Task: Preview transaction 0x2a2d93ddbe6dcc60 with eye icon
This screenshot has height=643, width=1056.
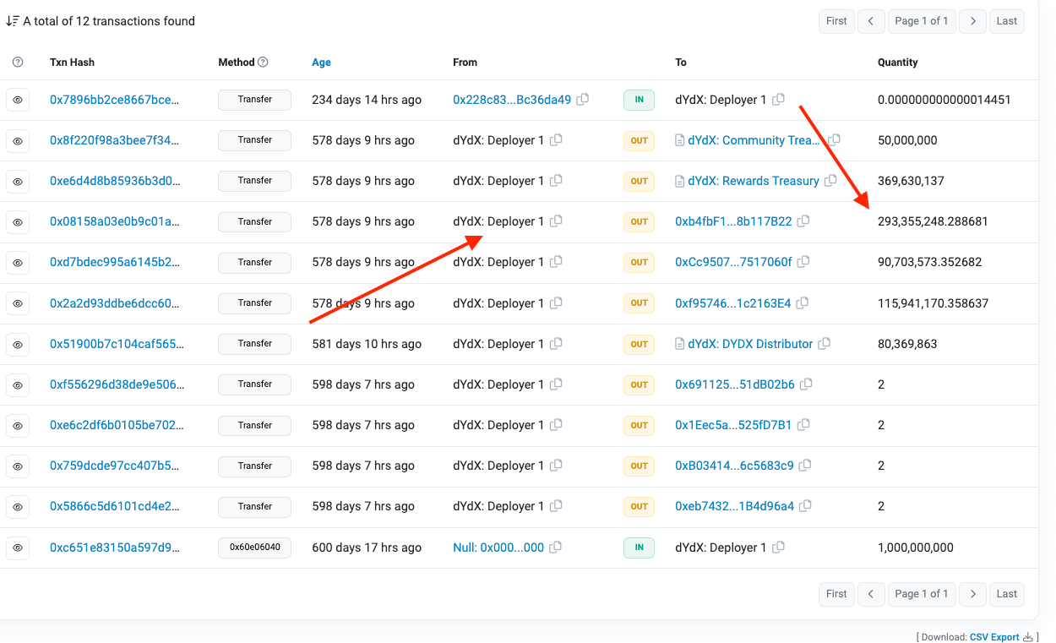Action: point(18,303)
